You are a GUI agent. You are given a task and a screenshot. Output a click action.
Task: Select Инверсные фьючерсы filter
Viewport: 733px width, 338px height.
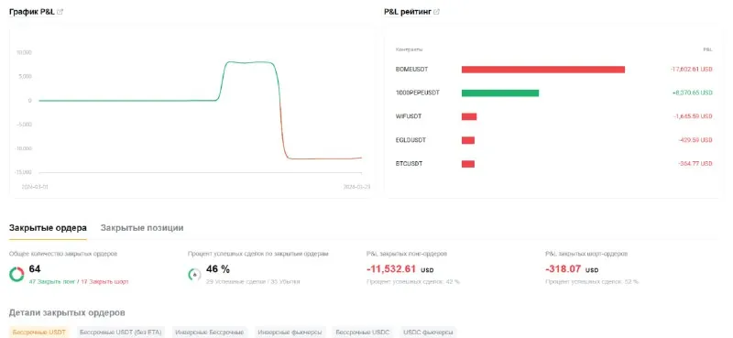(290, 333)
